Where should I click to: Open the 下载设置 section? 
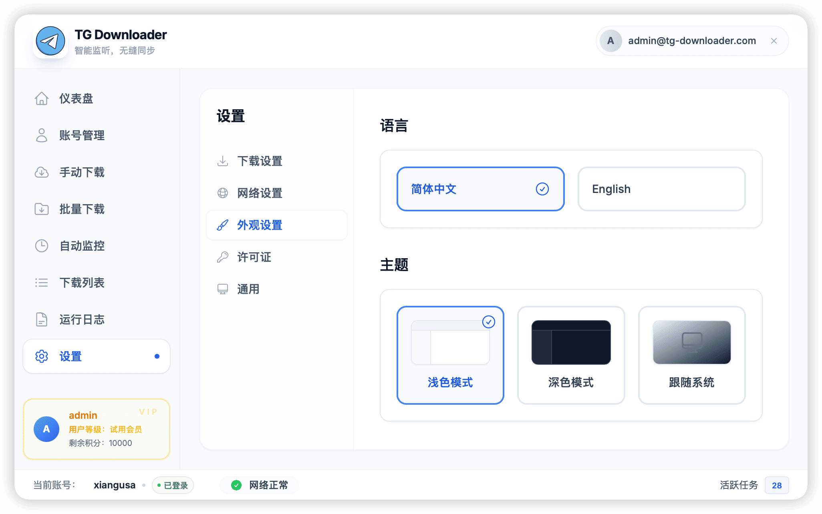pyautogui.click(x=260, y=161)
